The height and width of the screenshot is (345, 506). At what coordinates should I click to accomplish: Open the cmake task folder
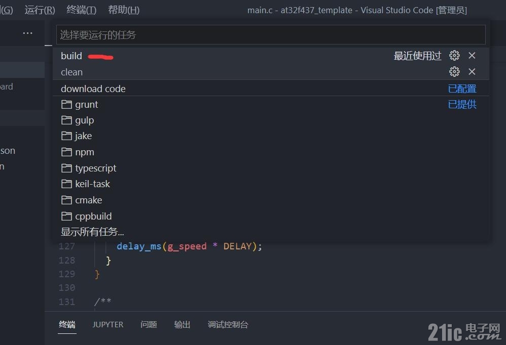(271, 200)
